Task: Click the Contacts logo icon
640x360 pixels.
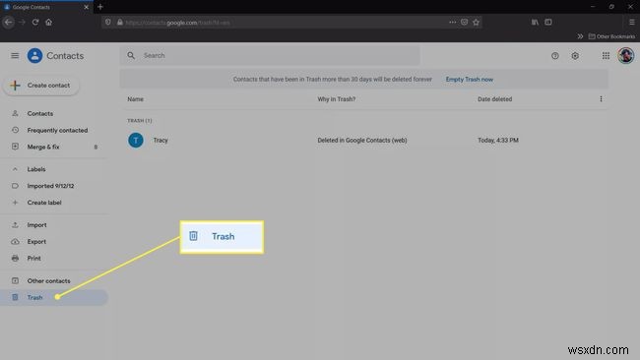Action: click(x=34, y=55)
